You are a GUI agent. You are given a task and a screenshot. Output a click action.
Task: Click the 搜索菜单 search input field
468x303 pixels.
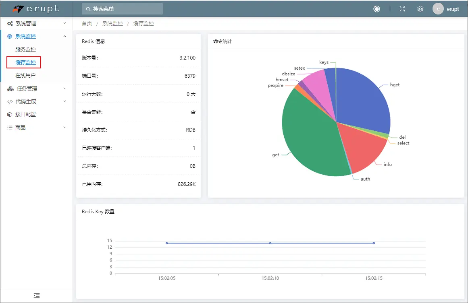pos(122,8)
